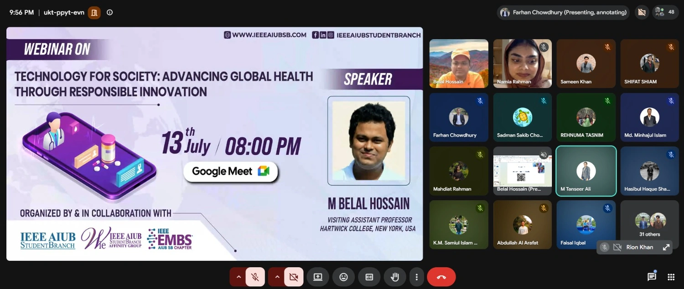
Task: Click the Farhan Chowdhury presenting pill
Action: click(563, 12)
